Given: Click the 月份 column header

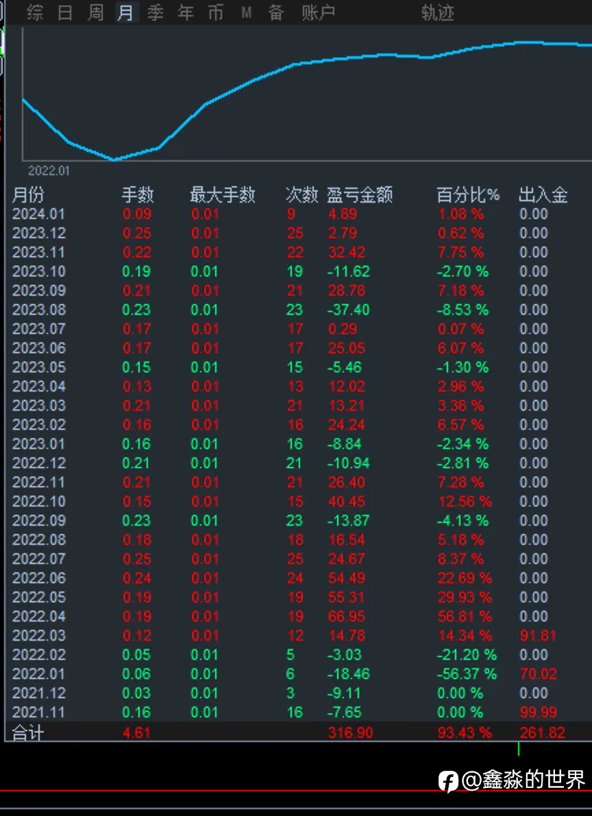Looking at the screenshot, I should [28, 195].
